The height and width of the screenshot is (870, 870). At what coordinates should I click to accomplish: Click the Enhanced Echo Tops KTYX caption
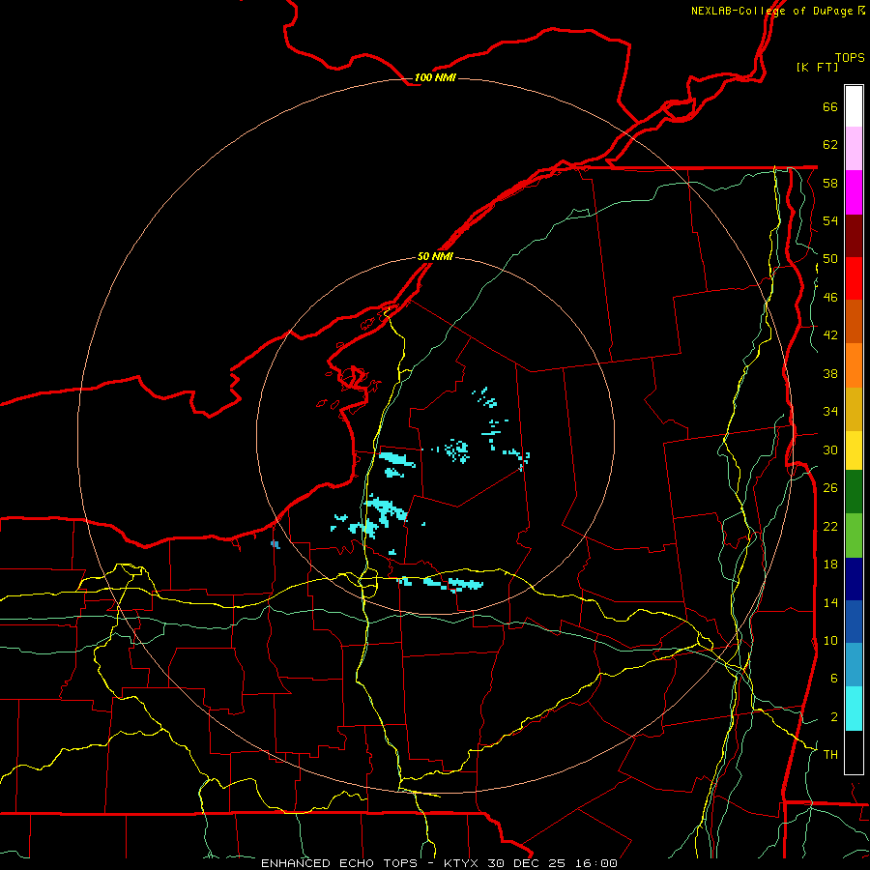439,863
